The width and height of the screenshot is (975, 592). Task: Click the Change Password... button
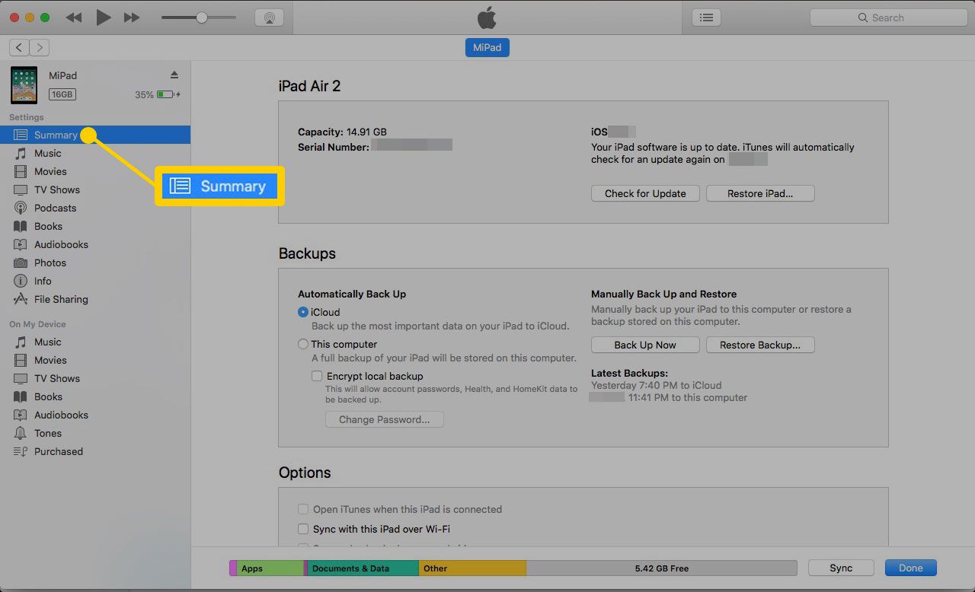pos(385,419)
